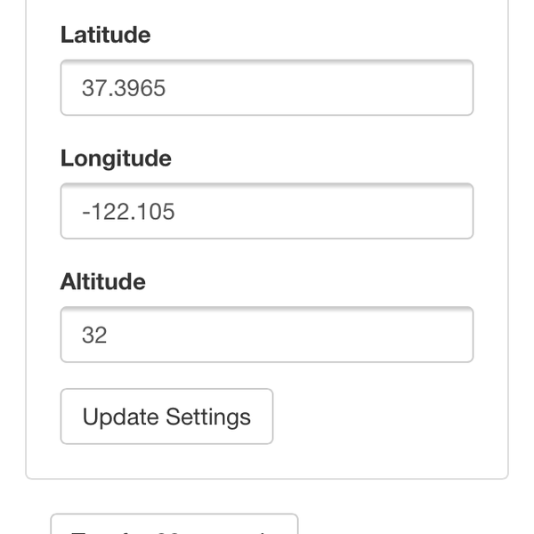Click the 32 value in Altitude
This screenshot has width=534, height=534.
coord(94,336)
